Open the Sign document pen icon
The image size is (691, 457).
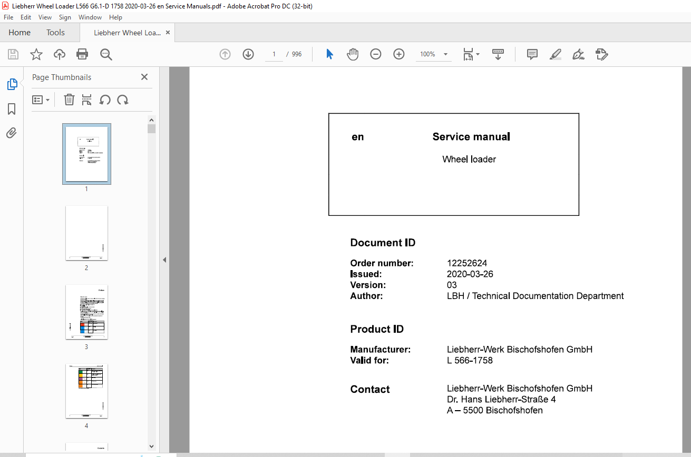[578, 54]
